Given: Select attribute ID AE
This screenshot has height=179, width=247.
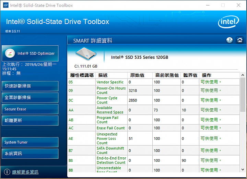Looking at the screenshot, I should pyautogui.click(x=71, y=139).
